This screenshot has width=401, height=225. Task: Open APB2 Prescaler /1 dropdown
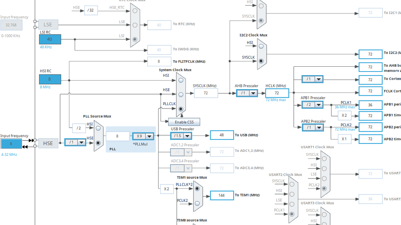click(313, 127)
